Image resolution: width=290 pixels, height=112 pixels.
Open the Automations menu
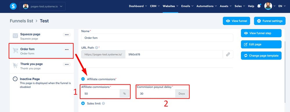206,6
